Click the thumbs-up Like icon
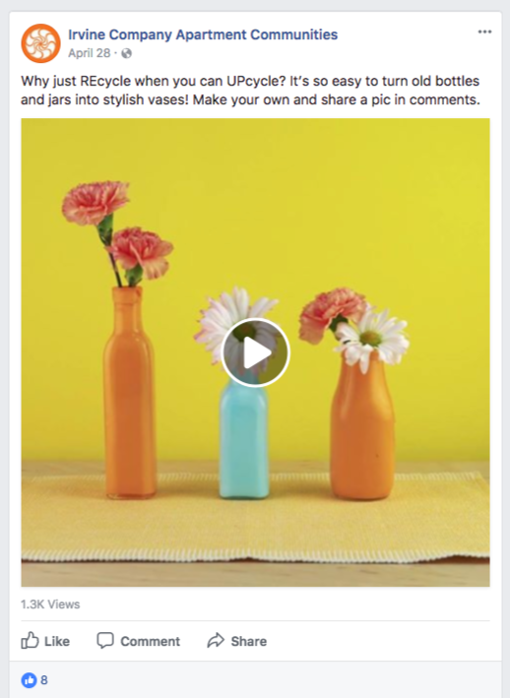Image resolution: width=510 pixels, height=698 pixels. (30, 641)
